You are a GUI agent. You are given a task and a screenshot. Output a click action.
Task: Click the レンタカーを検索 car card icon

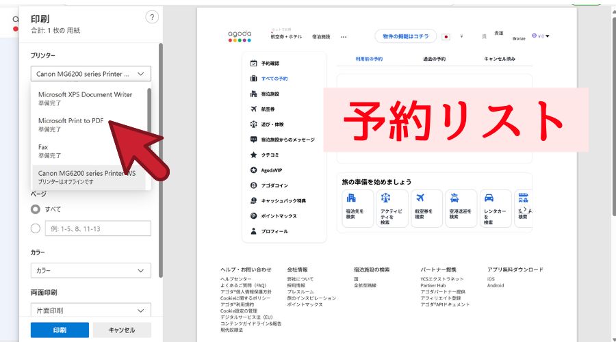tap(489, 198)
